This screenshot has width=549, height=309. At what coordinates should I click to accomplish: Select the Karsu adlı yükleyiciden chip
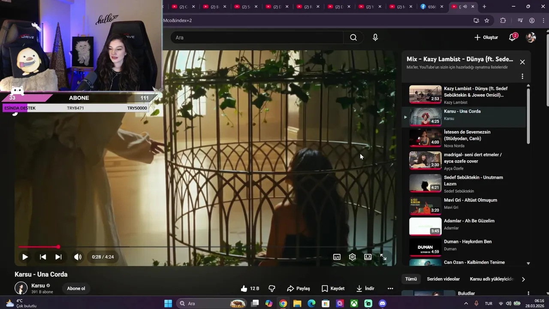(x=492, y=279)
